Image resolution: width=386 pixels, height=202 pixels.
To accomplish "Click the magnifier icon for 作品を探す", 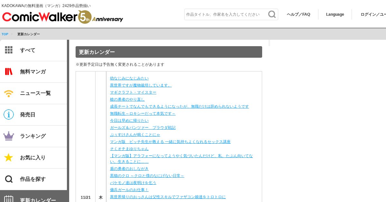I will pyautogui.click(x=9, y=179).
